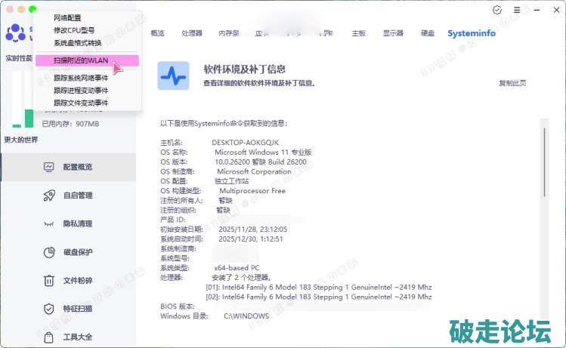Screen dimensions: 566x348
Task: Switch to the 处理器 tab
Action: (x=192, y=34)
